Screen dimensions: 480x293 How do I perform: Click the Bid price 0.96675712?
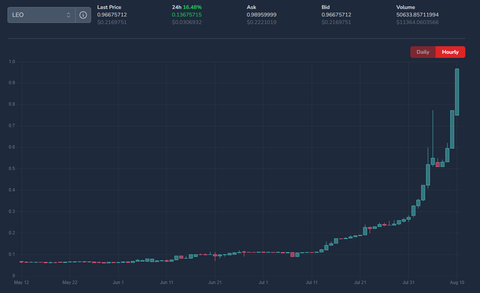(336, 14)
